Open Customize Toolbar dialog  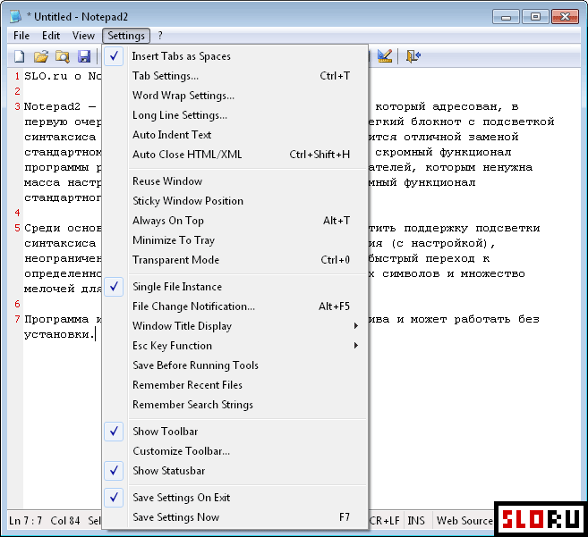(234, 451)
